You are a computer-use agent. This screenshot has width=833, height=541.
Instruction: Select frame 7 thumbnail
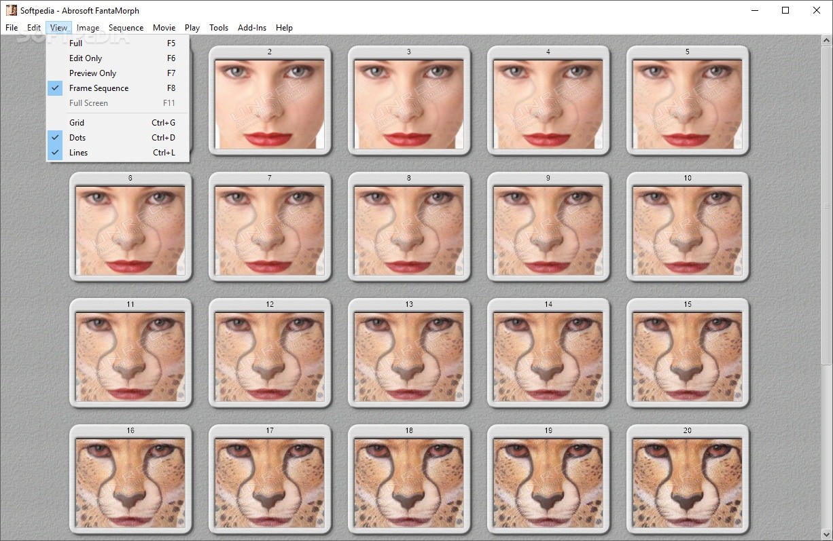pos(270,227)
